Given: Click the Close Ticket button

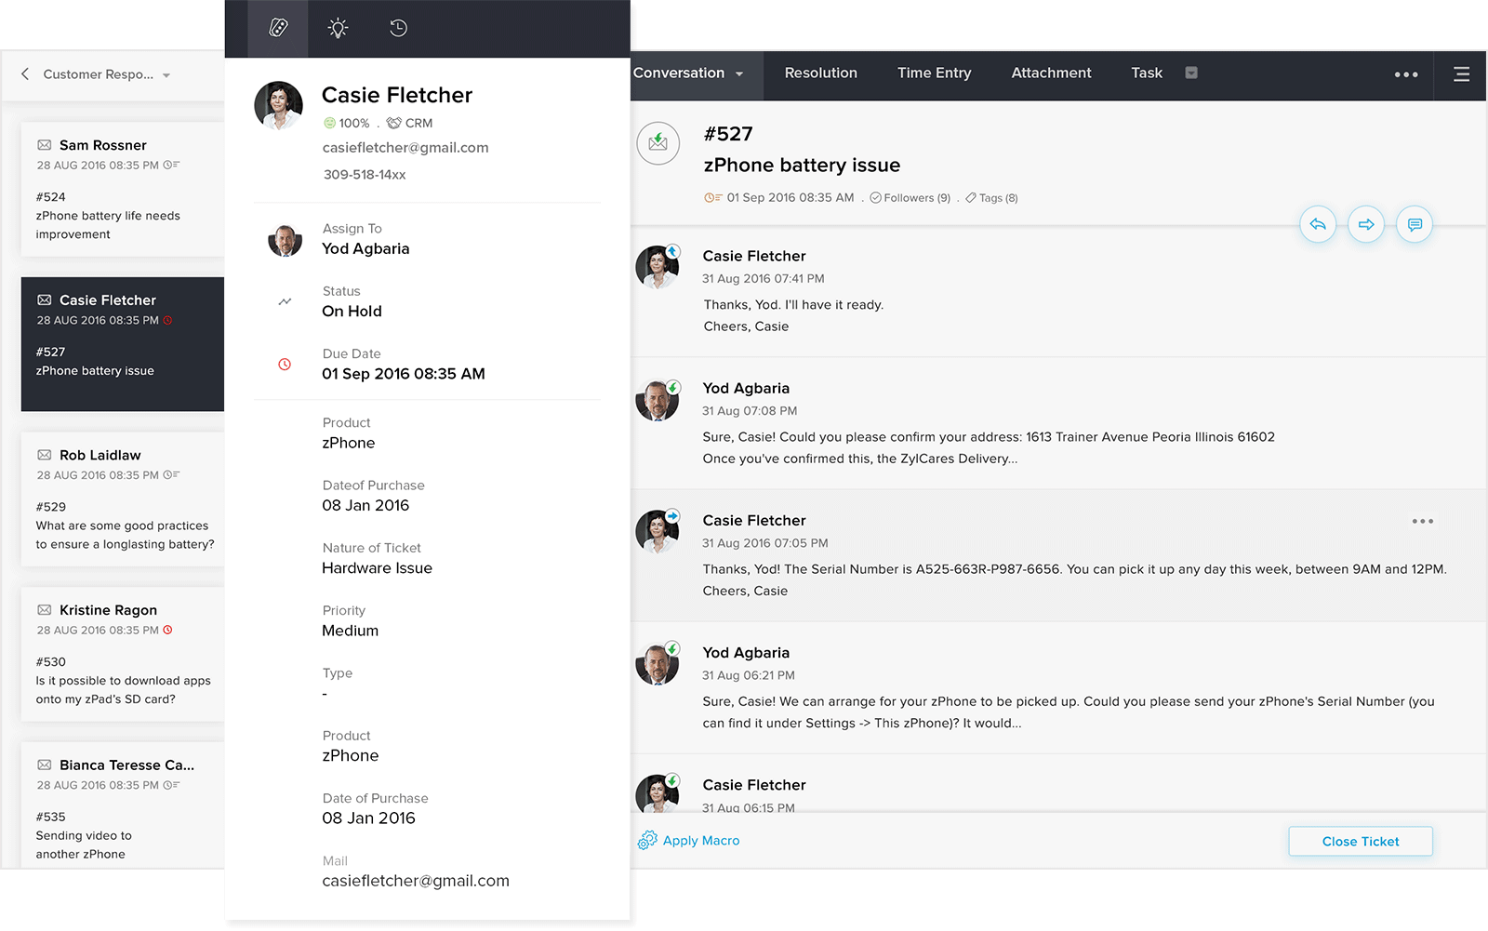Looking at the screenshot, I should [x=1361, y=842].
